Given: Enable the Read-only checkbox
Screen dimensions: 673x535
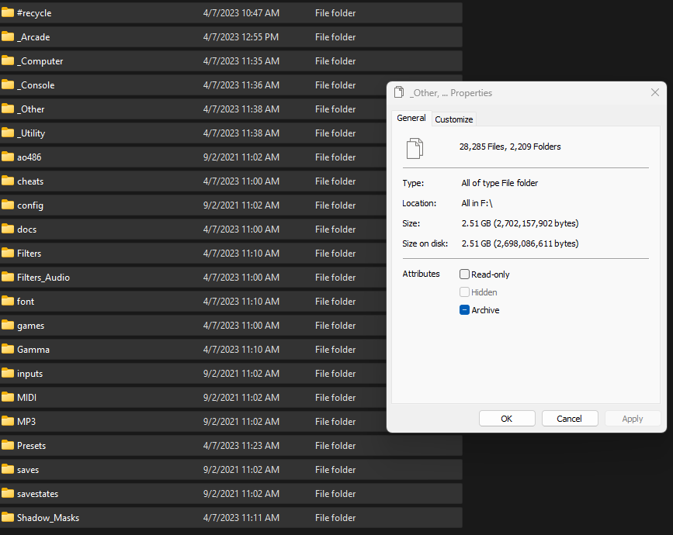Looking at the screenshot, I should click(x=464, y=274).
